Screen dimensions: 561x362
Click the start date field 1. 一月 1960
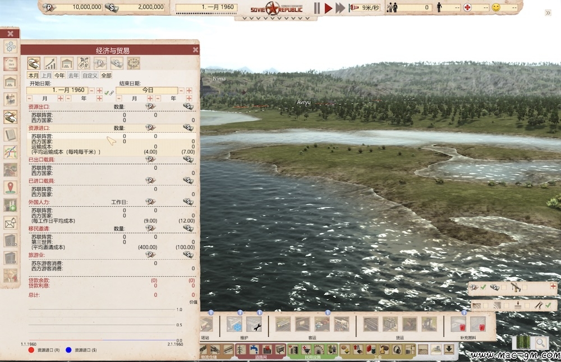pos(57,90)
